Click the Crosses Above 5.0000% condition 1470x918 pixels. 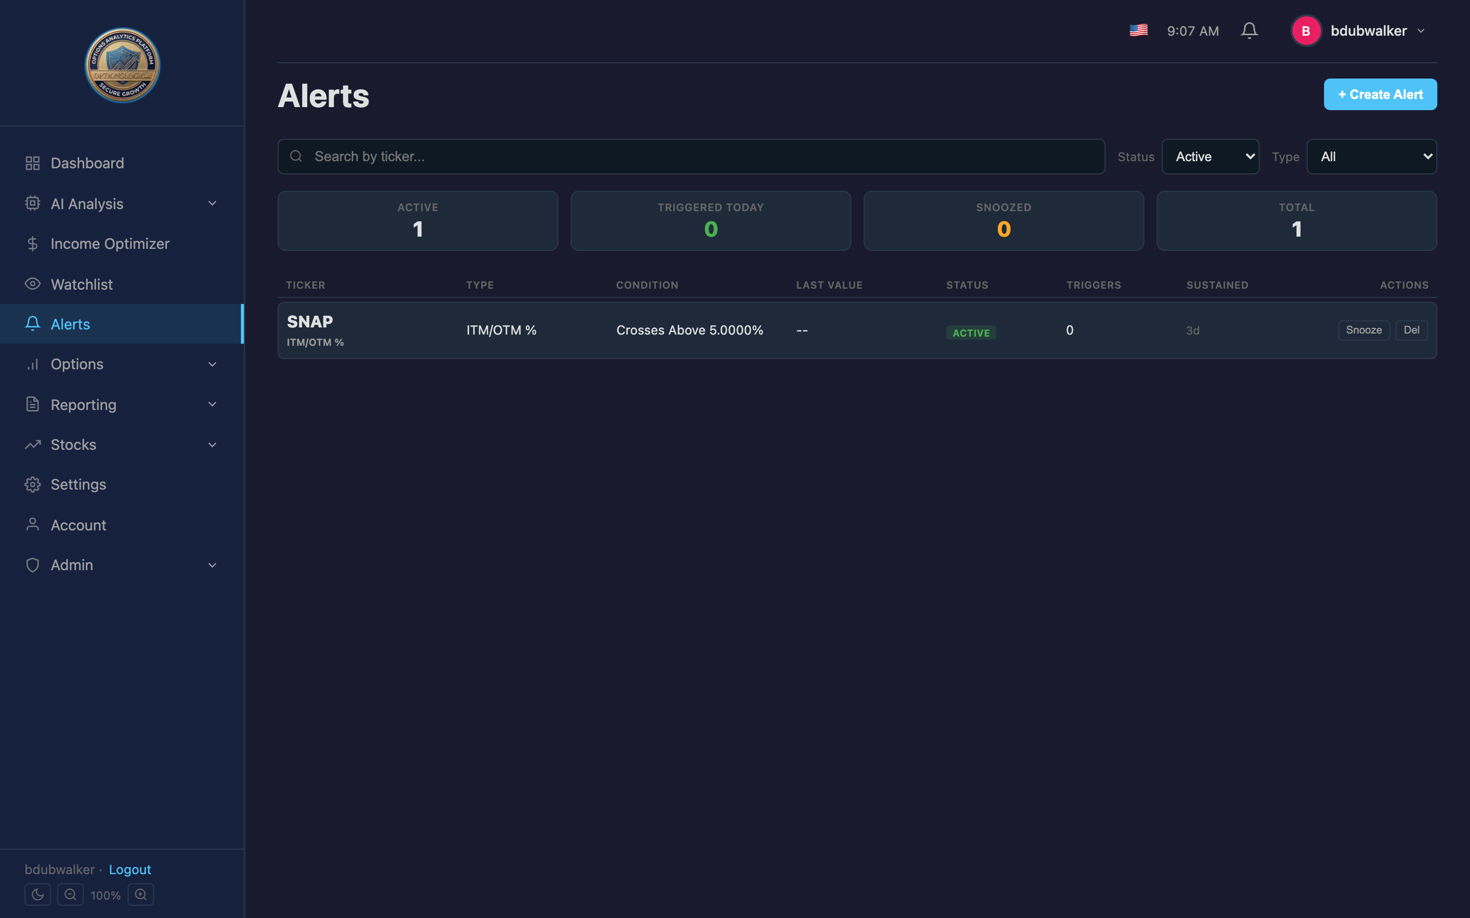pos(690,330)
